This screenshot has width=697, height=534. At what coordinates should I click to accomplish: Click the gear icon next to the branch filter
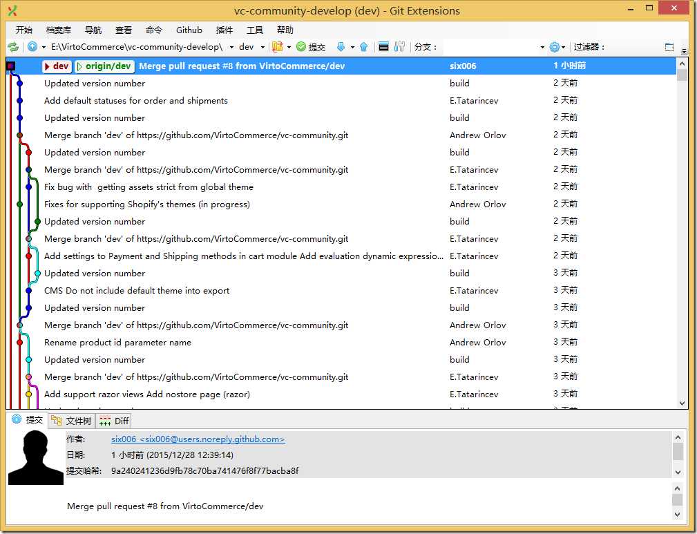[554, 47]
